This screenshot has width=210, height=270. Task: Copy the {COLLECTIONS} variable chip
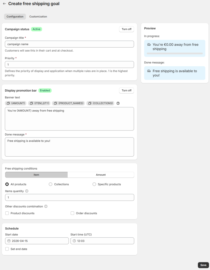click(100, 103)
